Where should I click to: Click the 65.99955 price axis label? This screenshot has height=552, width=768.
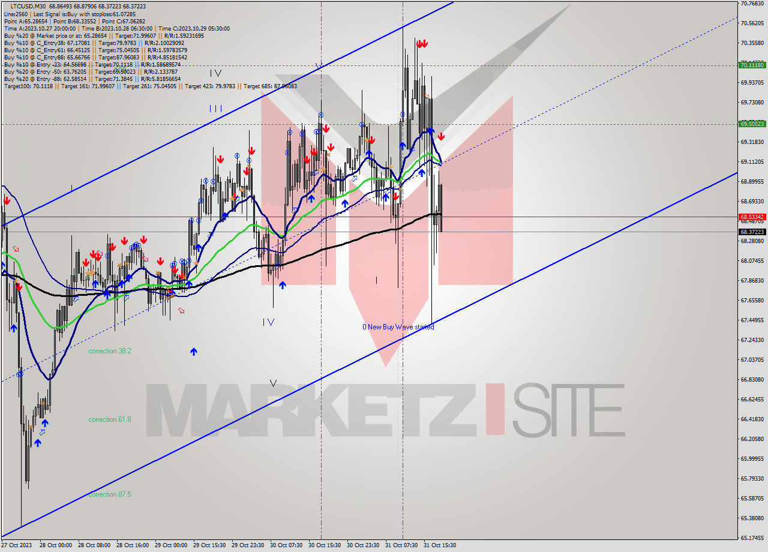pyautogui.click(x=752, y=459)
